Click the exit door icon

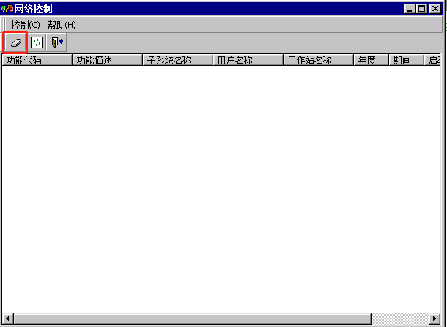click(x=56, y=42)
